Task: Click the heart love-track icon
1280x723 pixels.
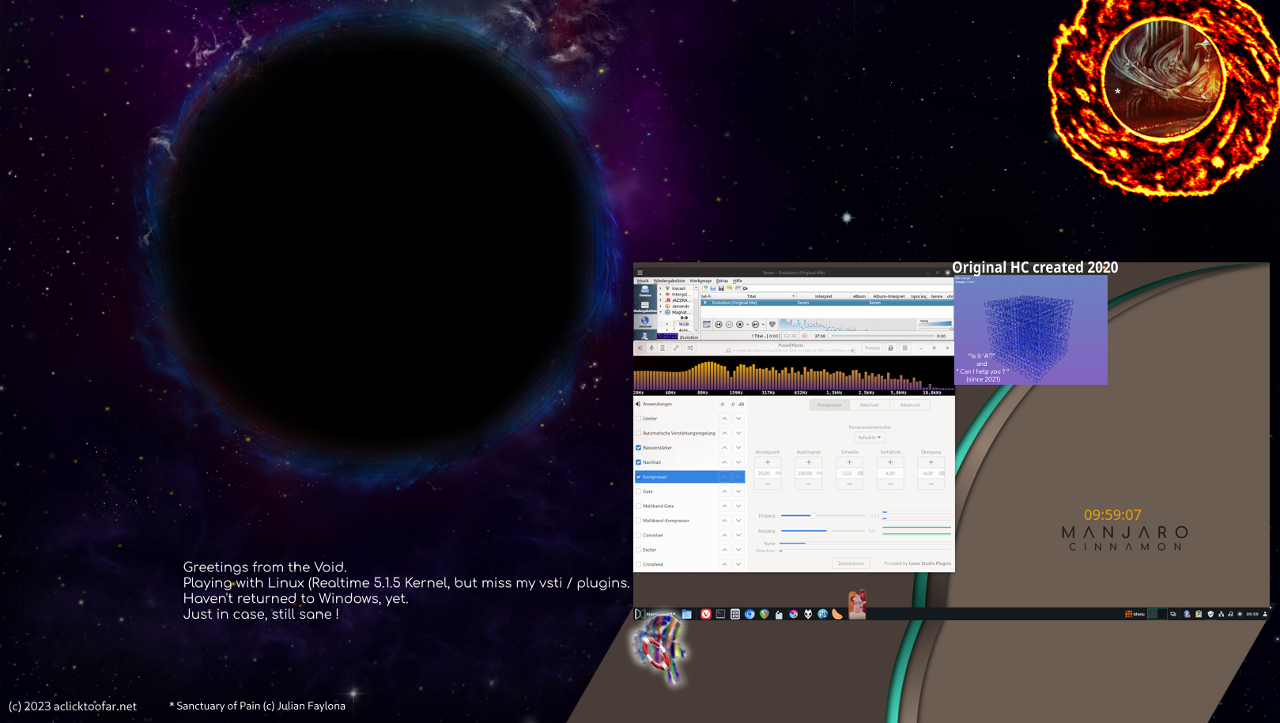Action: coord(772,324)
